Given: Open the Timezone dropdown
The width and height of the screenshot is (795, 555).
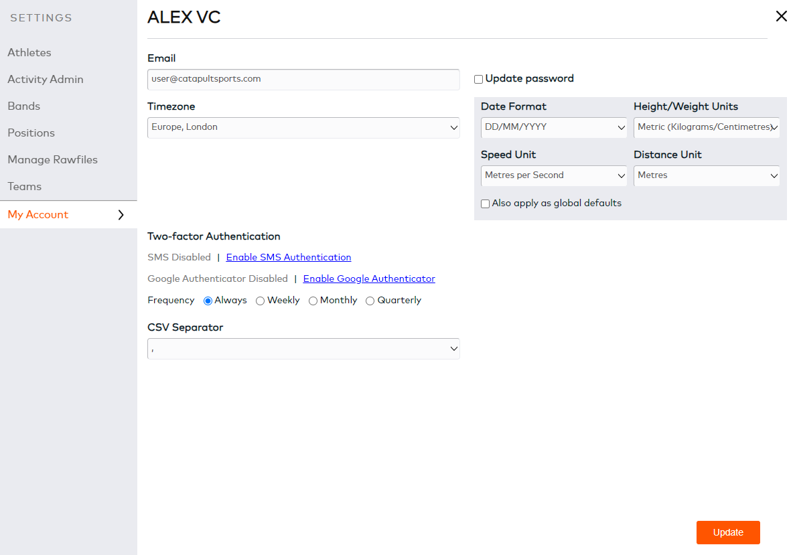Looking at the screenshot, I should (x=303, y=127).
